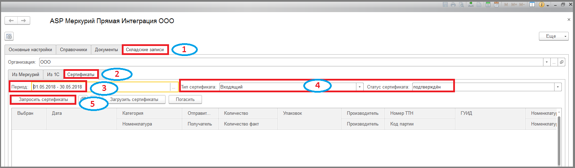
Task: Expand the Статус сертификата dropdown arrow
Action: point(558,87)
